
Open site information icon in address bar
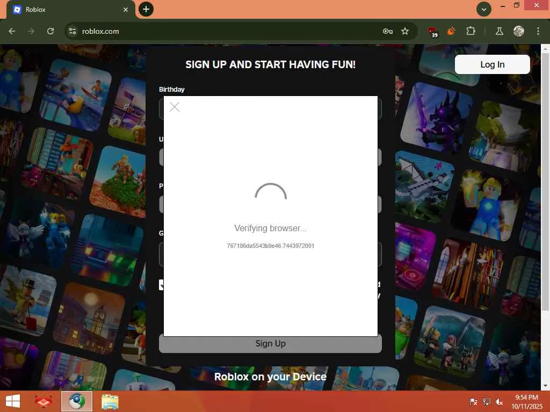coord(73,31)
